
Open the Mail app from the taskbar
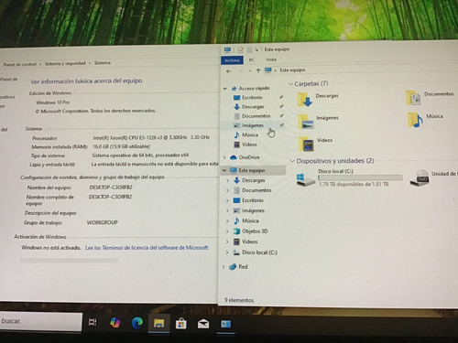click(203, 324)
